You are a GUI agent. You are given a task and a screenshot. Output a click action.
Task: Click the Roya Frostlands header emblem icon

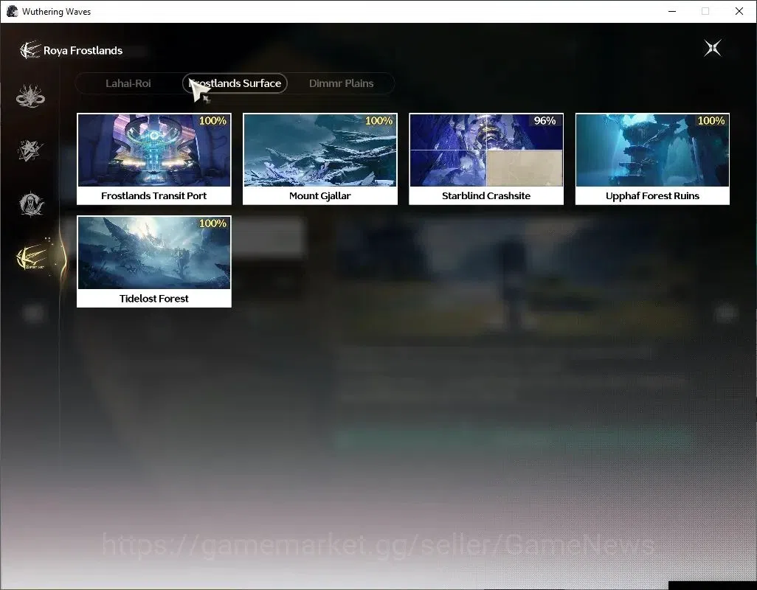click(x=30, y=50)
